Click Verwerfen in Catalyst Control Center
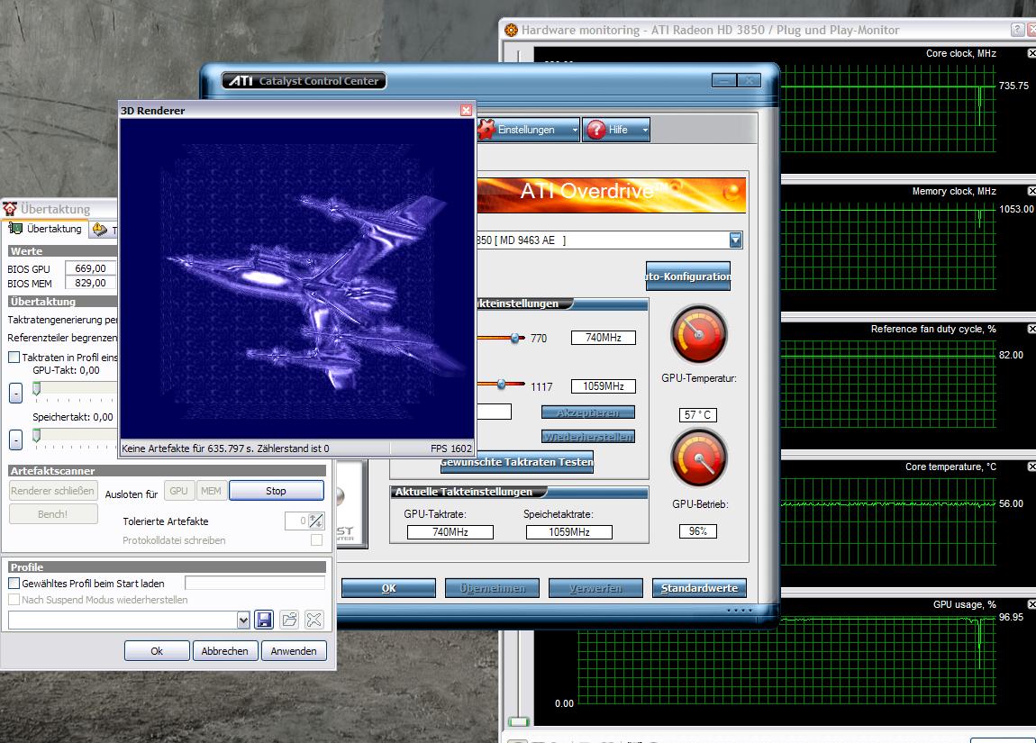 coord(595,588)
